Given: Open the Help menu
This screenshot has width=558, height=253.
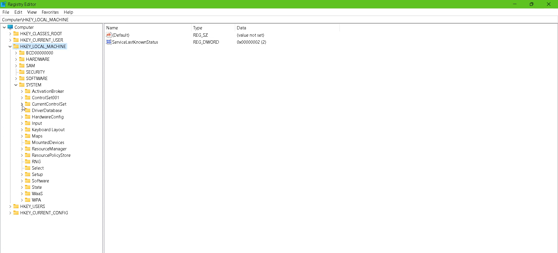Looking at the screenshot, I should pyautogui.click(x=69, y=12).
